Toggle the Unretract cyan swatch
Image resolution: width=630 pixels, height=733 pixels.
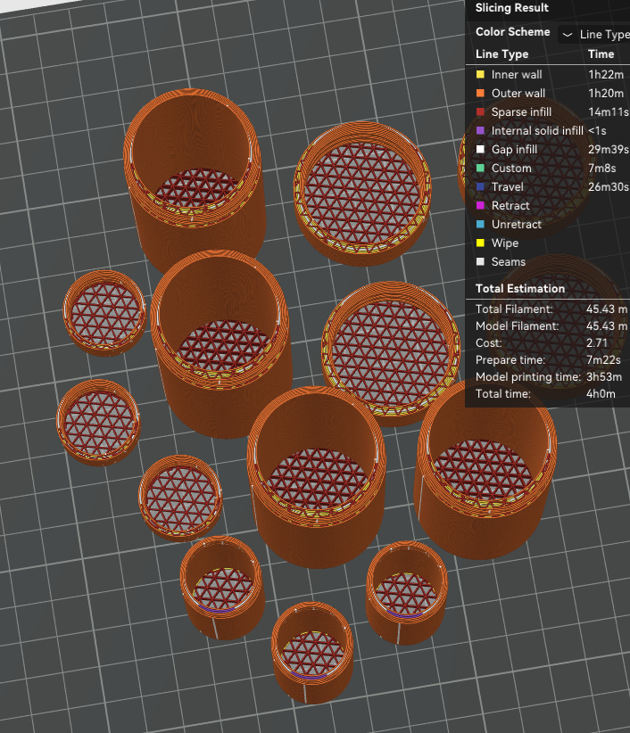coord(480,224)
